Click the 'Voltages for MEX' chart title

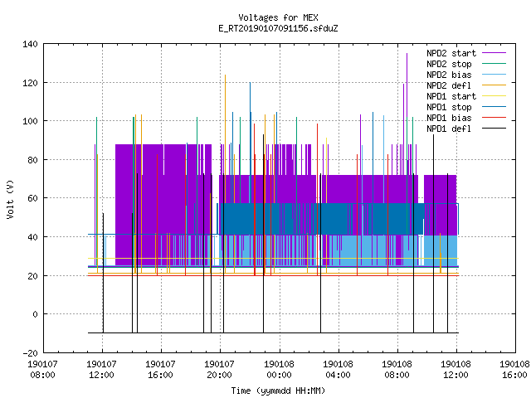click(x=278, y=17)
